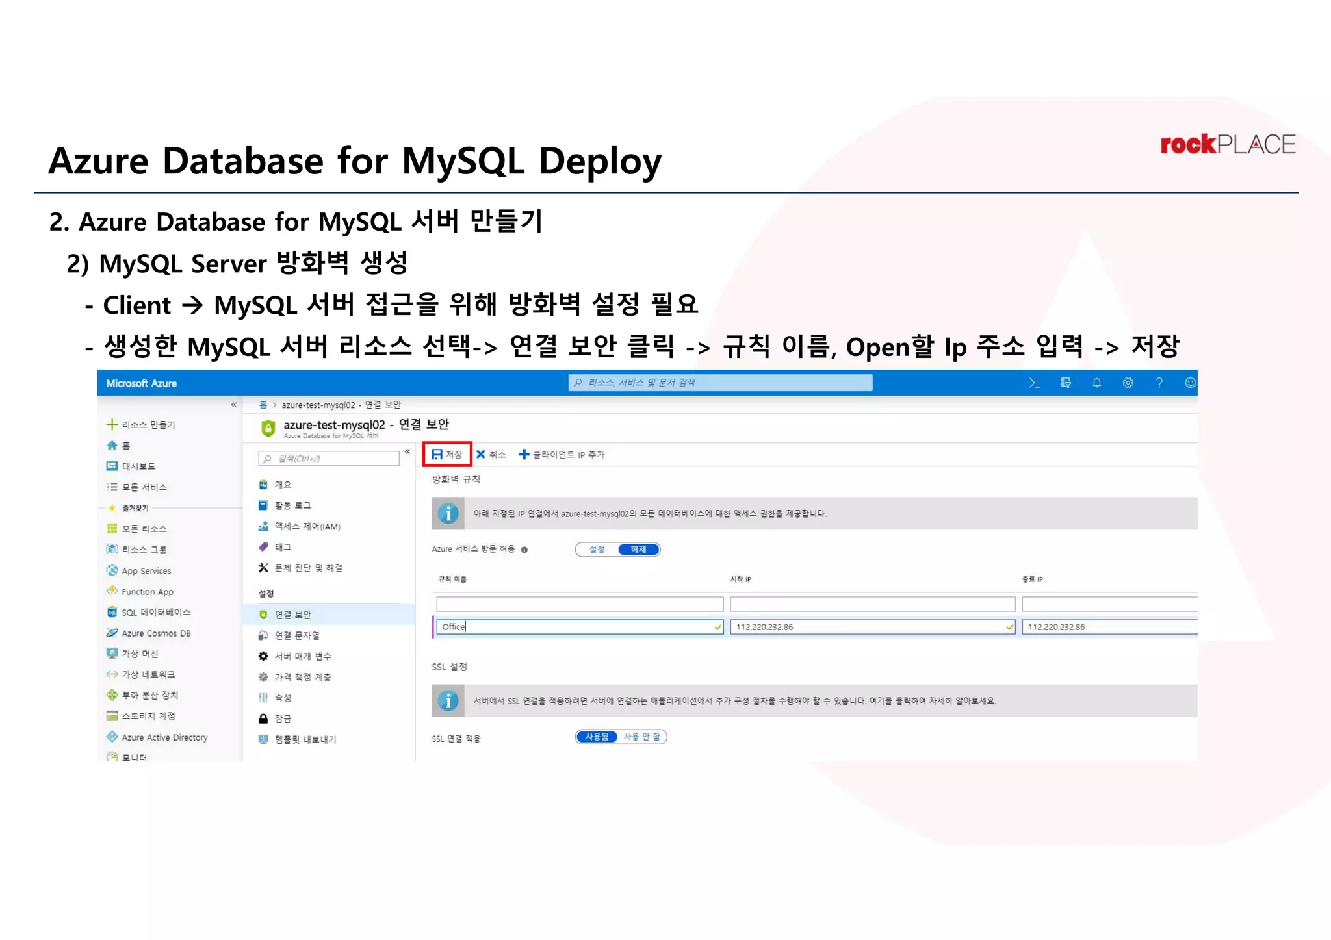Click the firewall rules info banner
Image resolution: width=1331 pixels, height=940 pixels.
tap(814, 513)
